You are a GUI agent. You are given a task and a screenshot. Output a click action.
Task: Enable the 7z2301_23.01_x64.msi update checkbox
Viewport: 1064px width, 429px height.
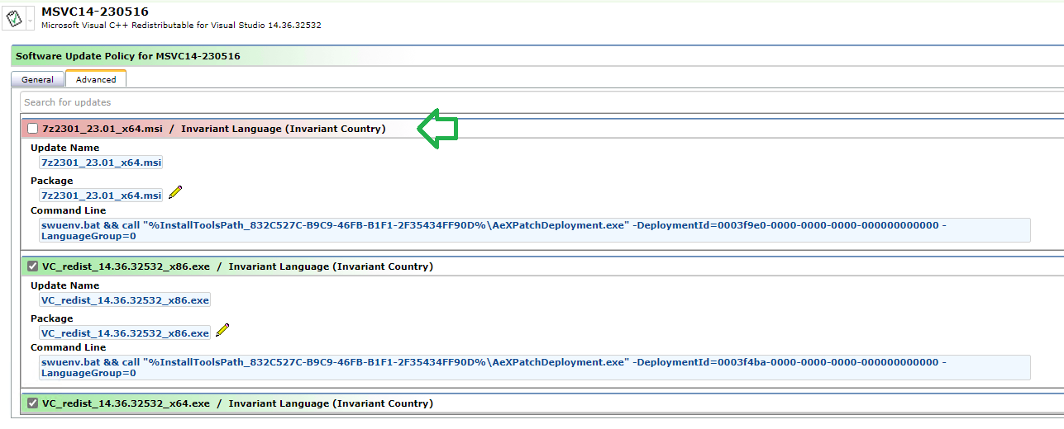[x=33, y=129]
